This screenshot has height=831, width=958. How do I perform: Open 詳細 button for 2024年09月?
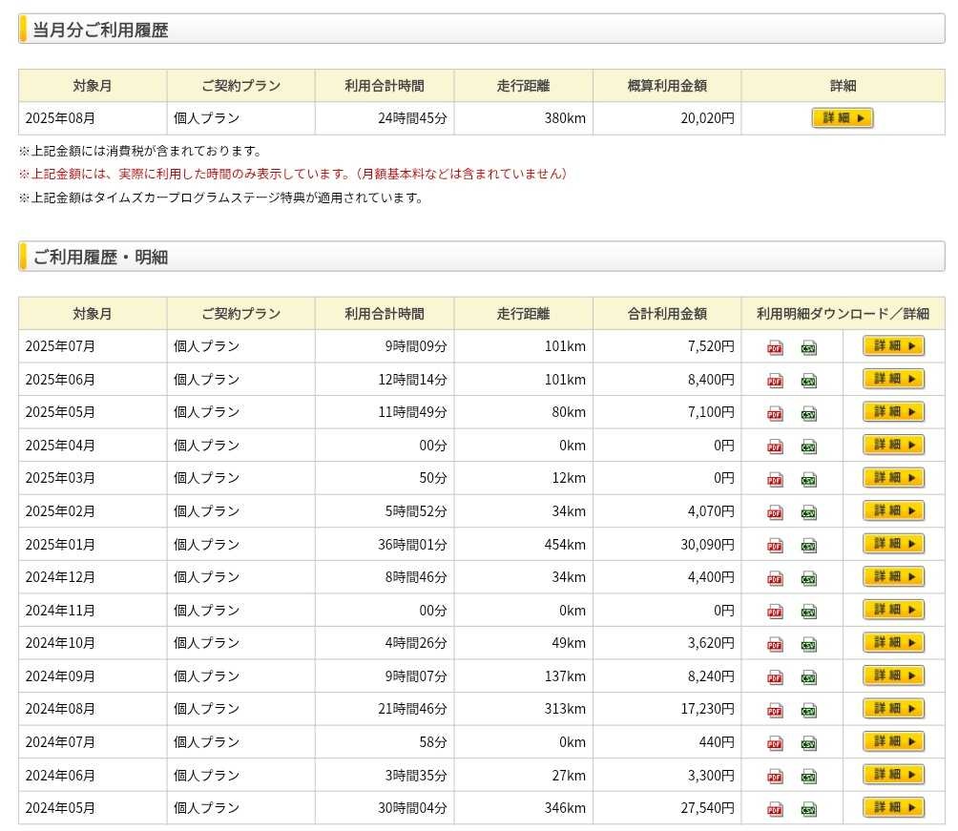click(893, 675)
